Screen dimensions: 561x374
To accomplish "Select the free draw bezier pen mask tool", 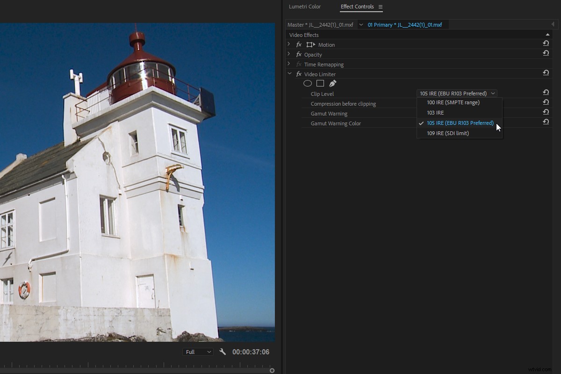I will 333,83.
